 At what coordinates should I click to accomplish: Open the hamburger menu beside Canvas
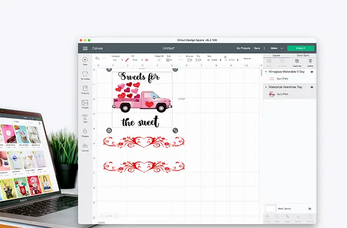(x=85, y=48)
